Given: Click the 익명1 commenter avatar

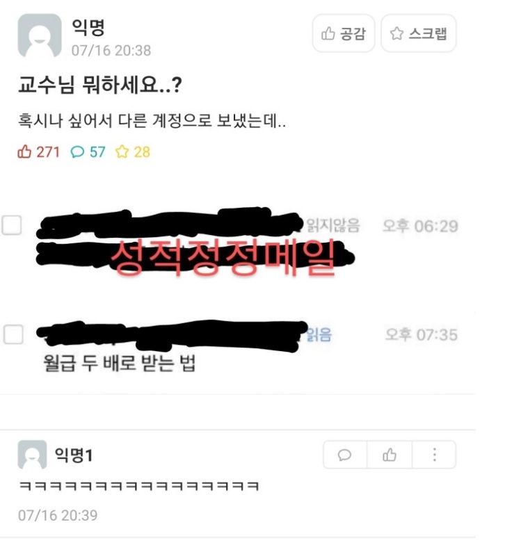Looking at the screenshot, I should point(32,455).
